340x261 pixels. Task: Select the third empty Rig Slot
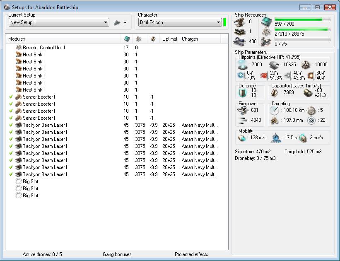coord(117,196)
